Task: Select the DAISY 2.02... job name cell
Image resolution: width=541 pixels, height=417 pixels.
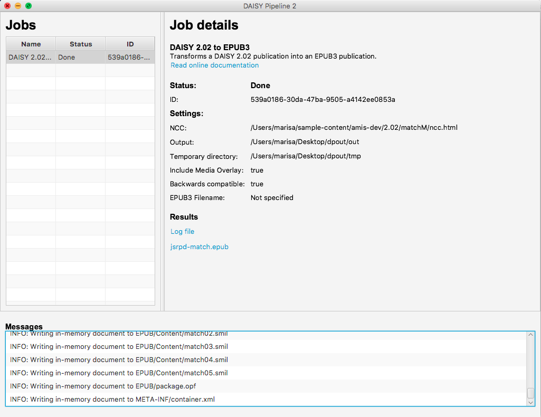Action: click(31, 57)
